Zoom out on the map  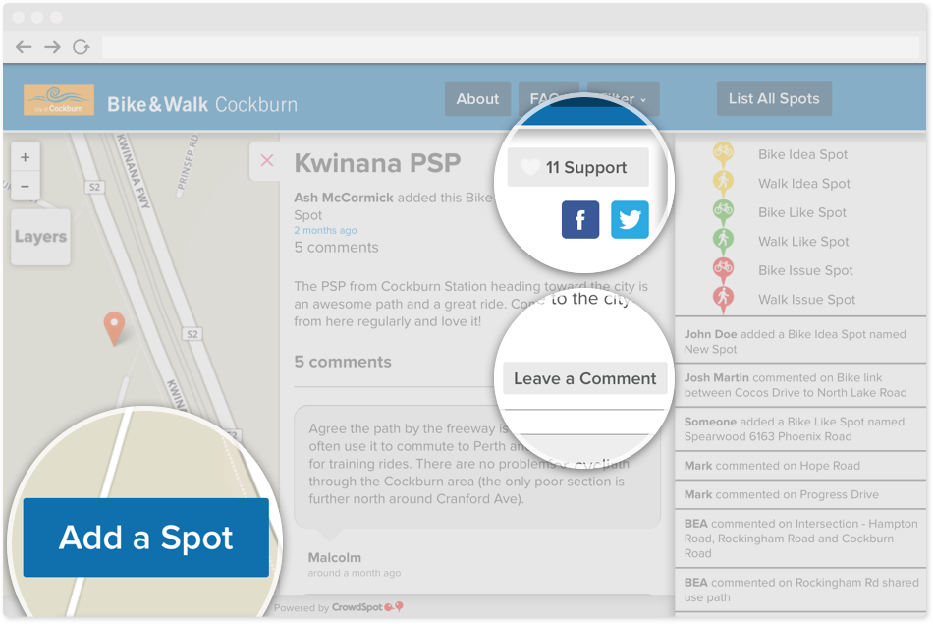[25, 187]
